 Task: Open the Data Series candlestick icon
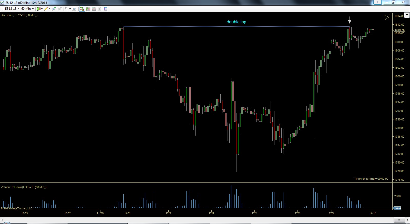pyautogui.click(x=88, y=9)
